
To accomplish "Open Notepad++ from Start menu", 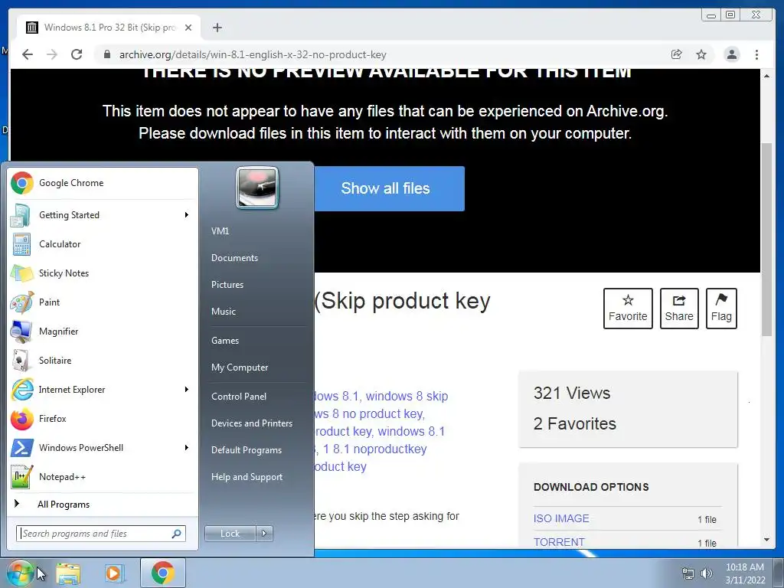I will coord(103,476).
